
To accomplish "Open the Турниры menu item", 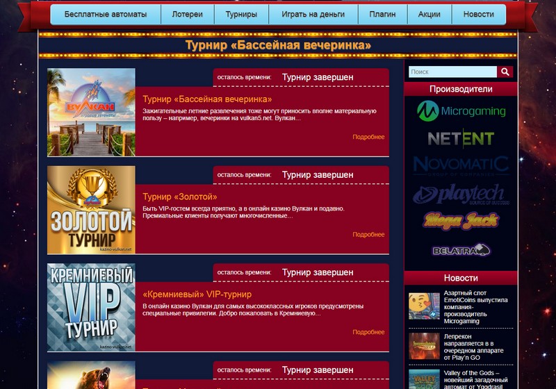I will click(x=241, y=15).
